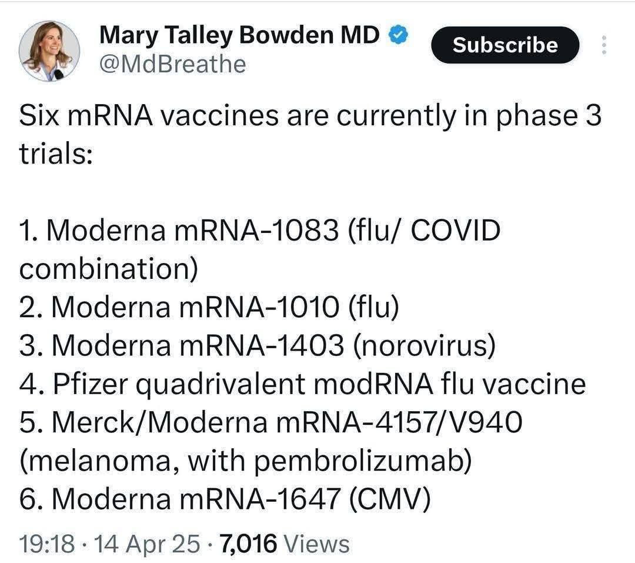Viewport: 635px width, 563px height.
Task: Click the word "combination)" in the tweet
Action: point(108,269)
